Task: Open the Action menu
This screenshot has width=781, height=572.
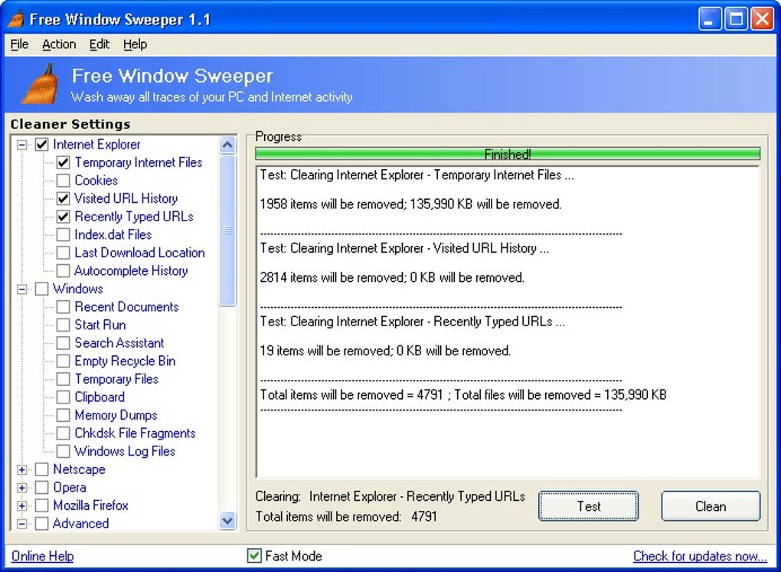Action: pyautogui.click(x=59, y=44)
